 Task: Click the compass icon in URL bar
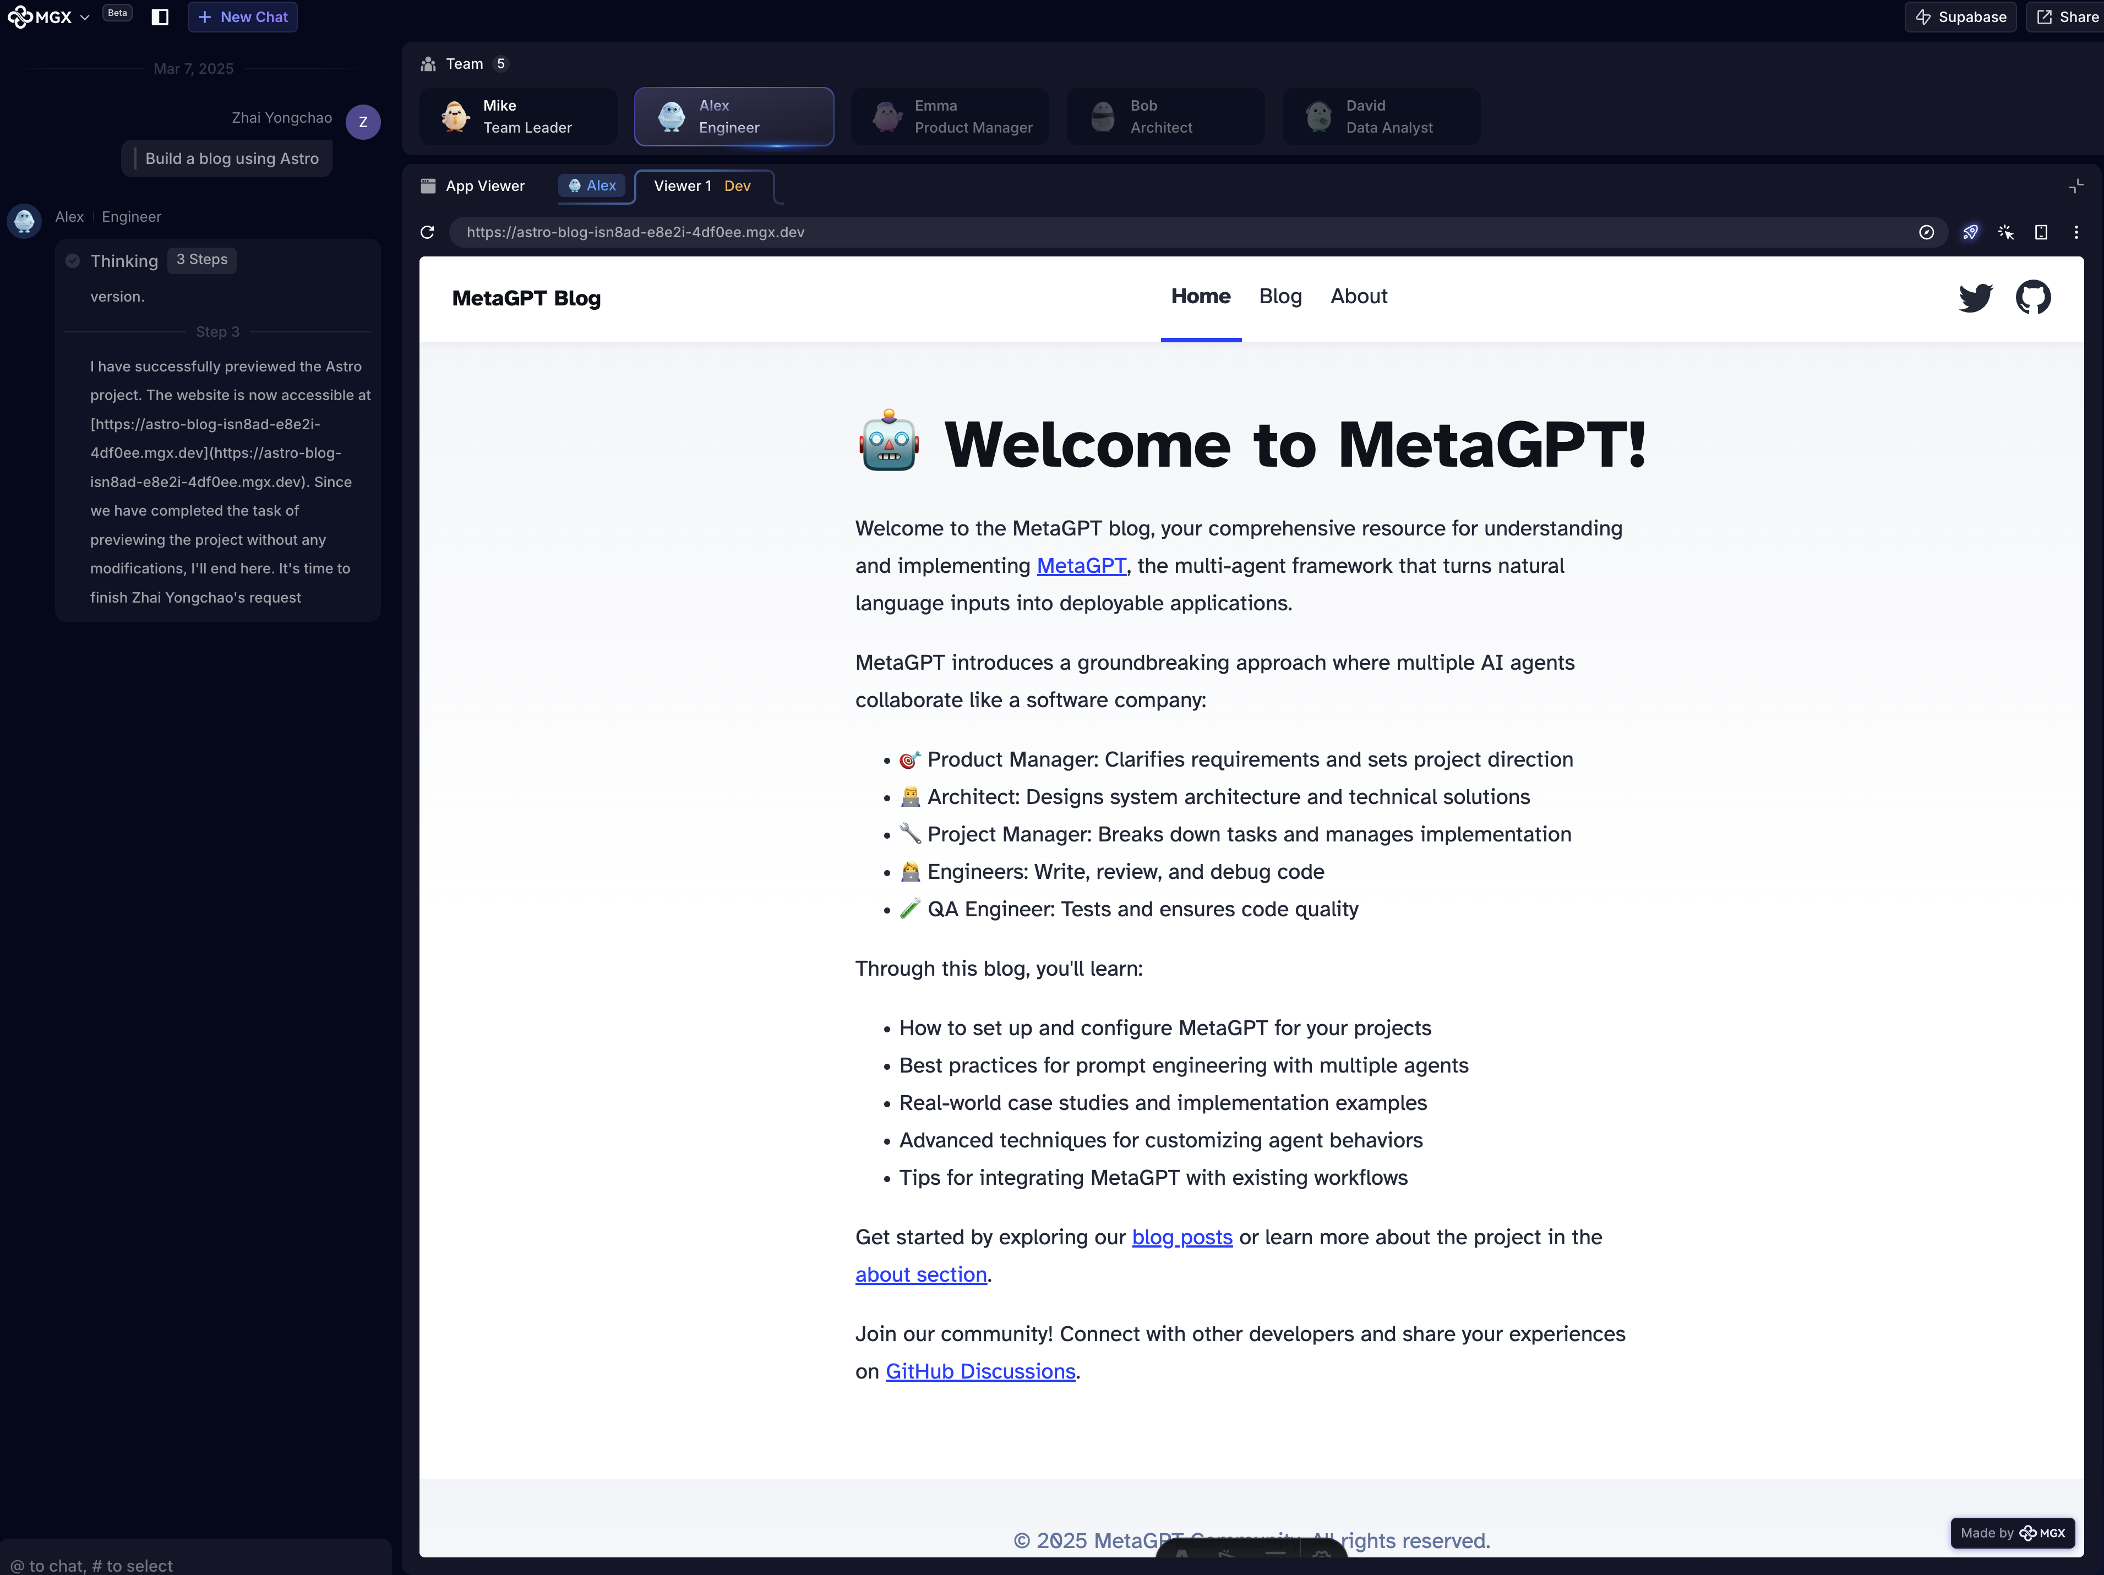(1926, 232)
